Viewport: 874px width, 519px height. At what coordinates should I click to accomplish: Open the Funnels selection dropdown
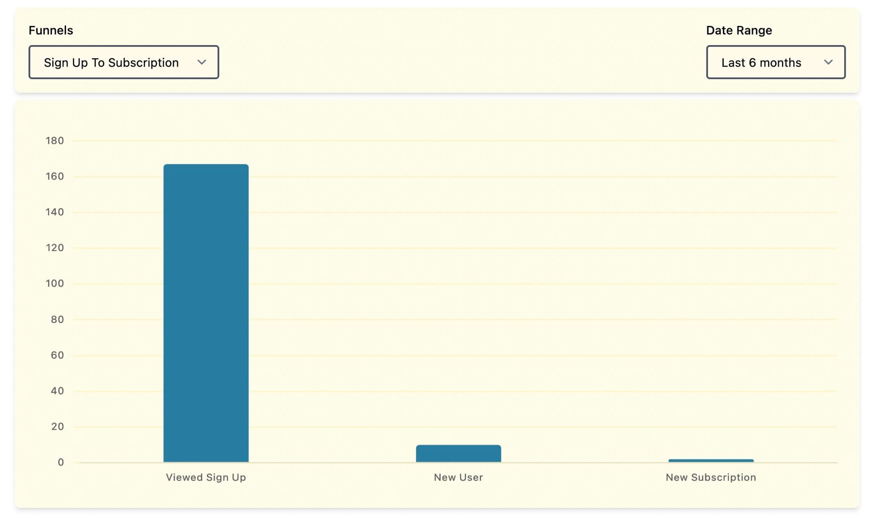click(123, 62)
